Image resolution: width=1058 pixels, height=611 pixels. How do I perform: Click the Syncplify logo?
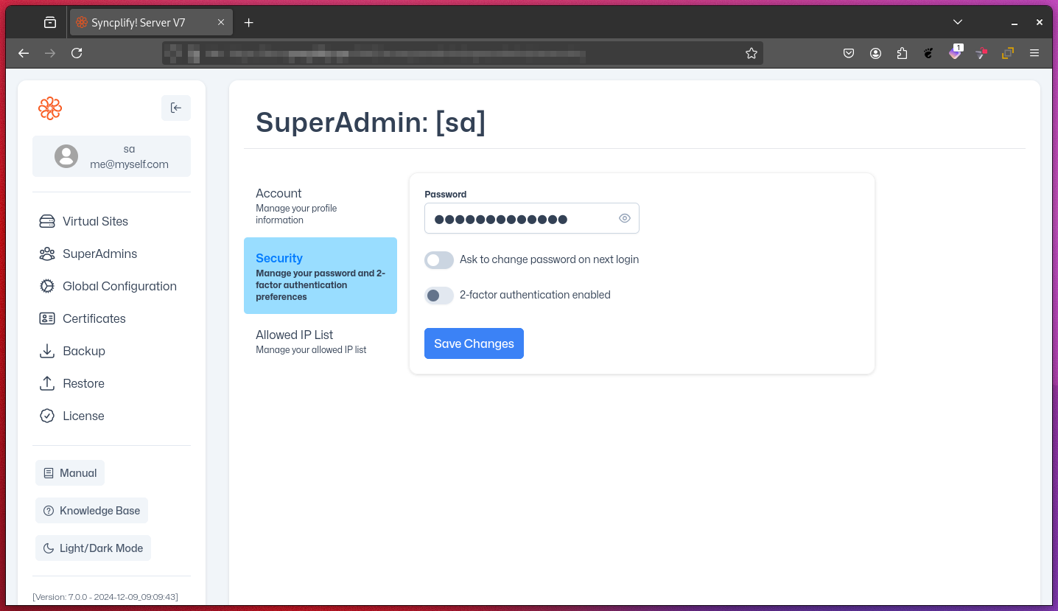coord(49,108)
